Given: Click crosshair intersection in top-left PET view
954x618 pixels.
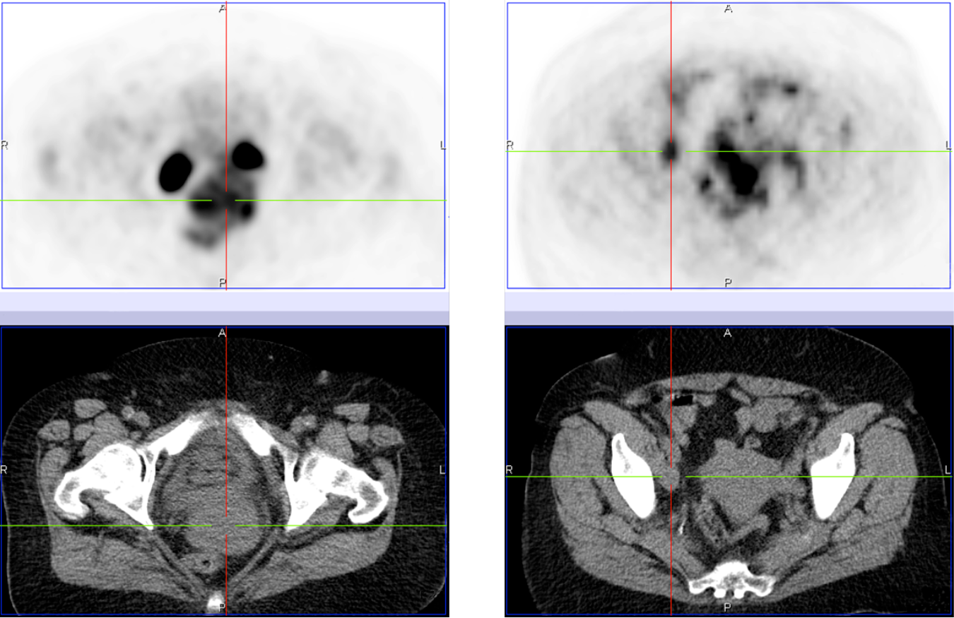Looking at the screenshot, I should [x=226, y=201].
